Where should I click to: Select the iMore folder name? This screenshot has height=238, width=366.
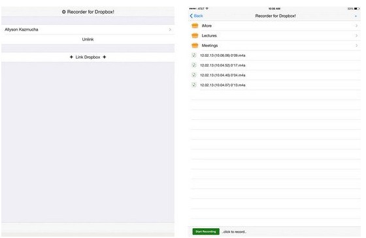(x=207, y=25)
